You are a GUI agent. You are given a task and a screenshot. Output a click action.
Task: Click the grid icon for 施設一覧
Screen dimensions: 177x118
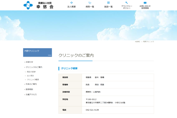(108, 3)
